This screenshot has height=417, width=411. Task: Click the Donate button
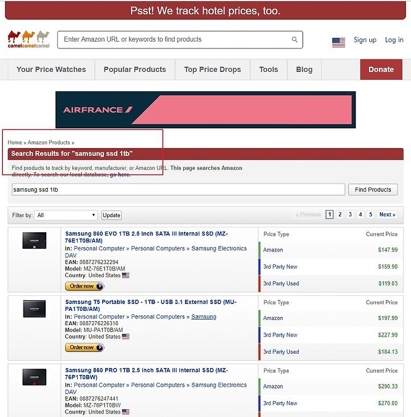coord(381,70)
